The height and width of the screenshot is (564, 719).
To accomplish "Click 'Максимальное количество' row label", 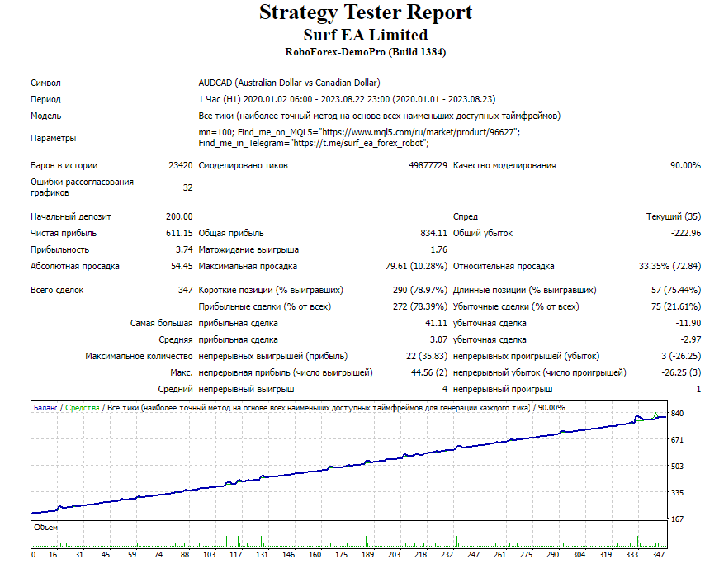I will point(139,356).
